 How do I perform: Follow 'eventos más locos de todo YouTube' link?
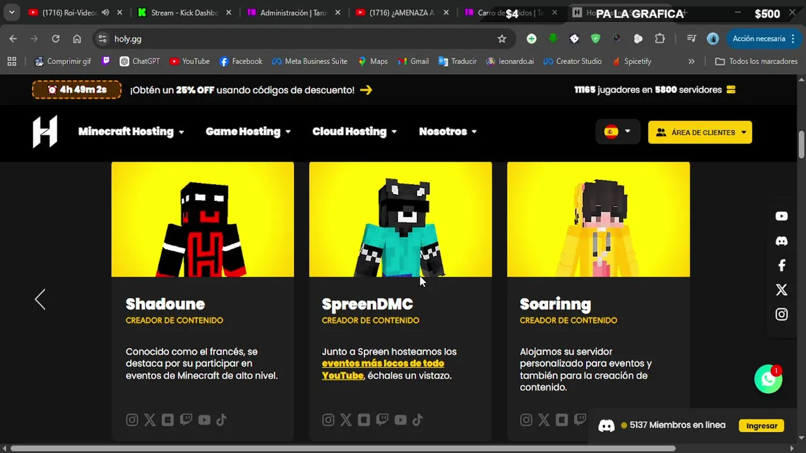click(383, 369)
